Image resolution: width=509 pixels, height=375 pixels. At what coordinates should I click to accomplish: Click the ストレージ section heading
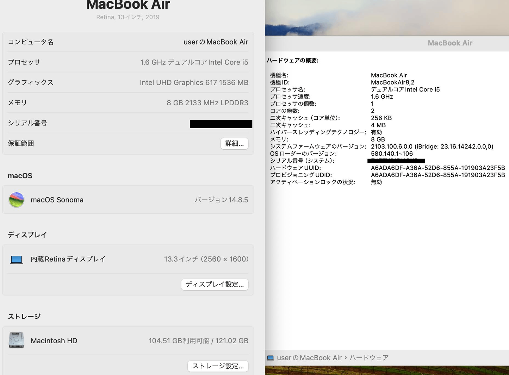click(24, 317)
